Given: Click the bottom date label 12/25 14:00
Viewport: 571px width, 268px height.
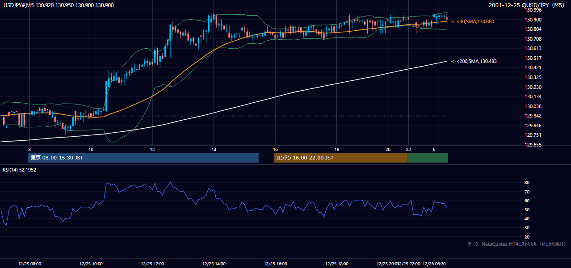Looking at the screenshot, I should tap(214, 264).
